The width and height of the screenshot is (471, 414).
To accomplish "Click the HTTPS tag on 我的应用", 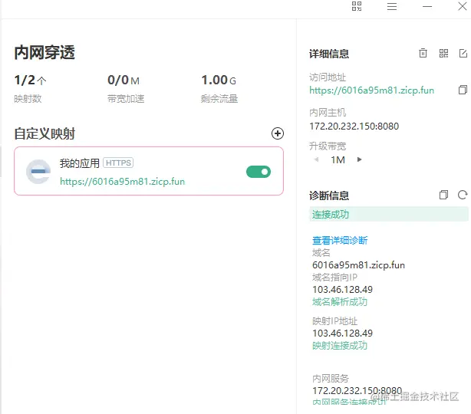I will pos(118,163).
